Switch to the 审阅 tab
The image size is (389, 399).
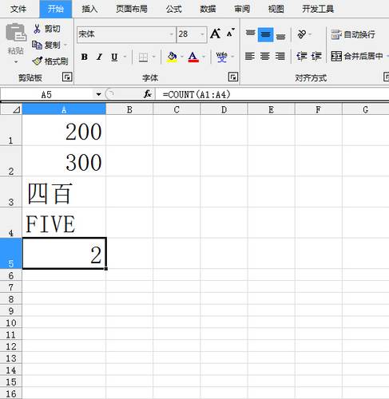pyautogui.click(x=242, y=9)
